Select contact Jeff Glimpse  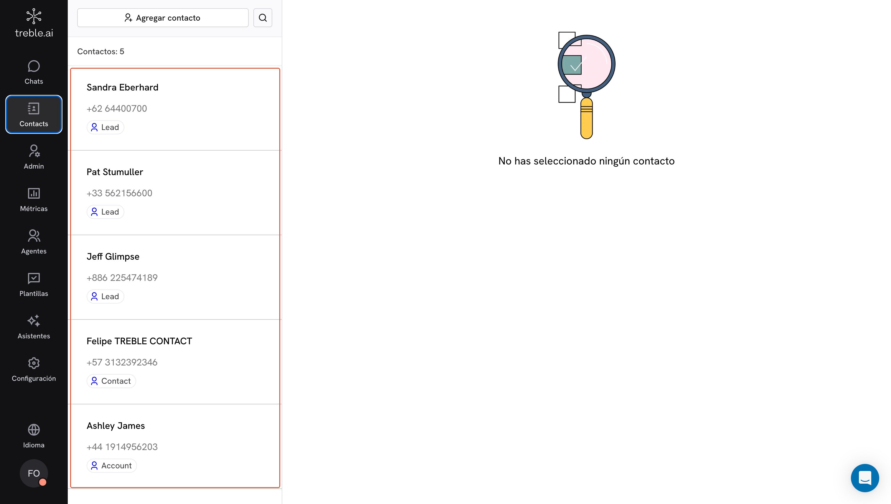175,277
